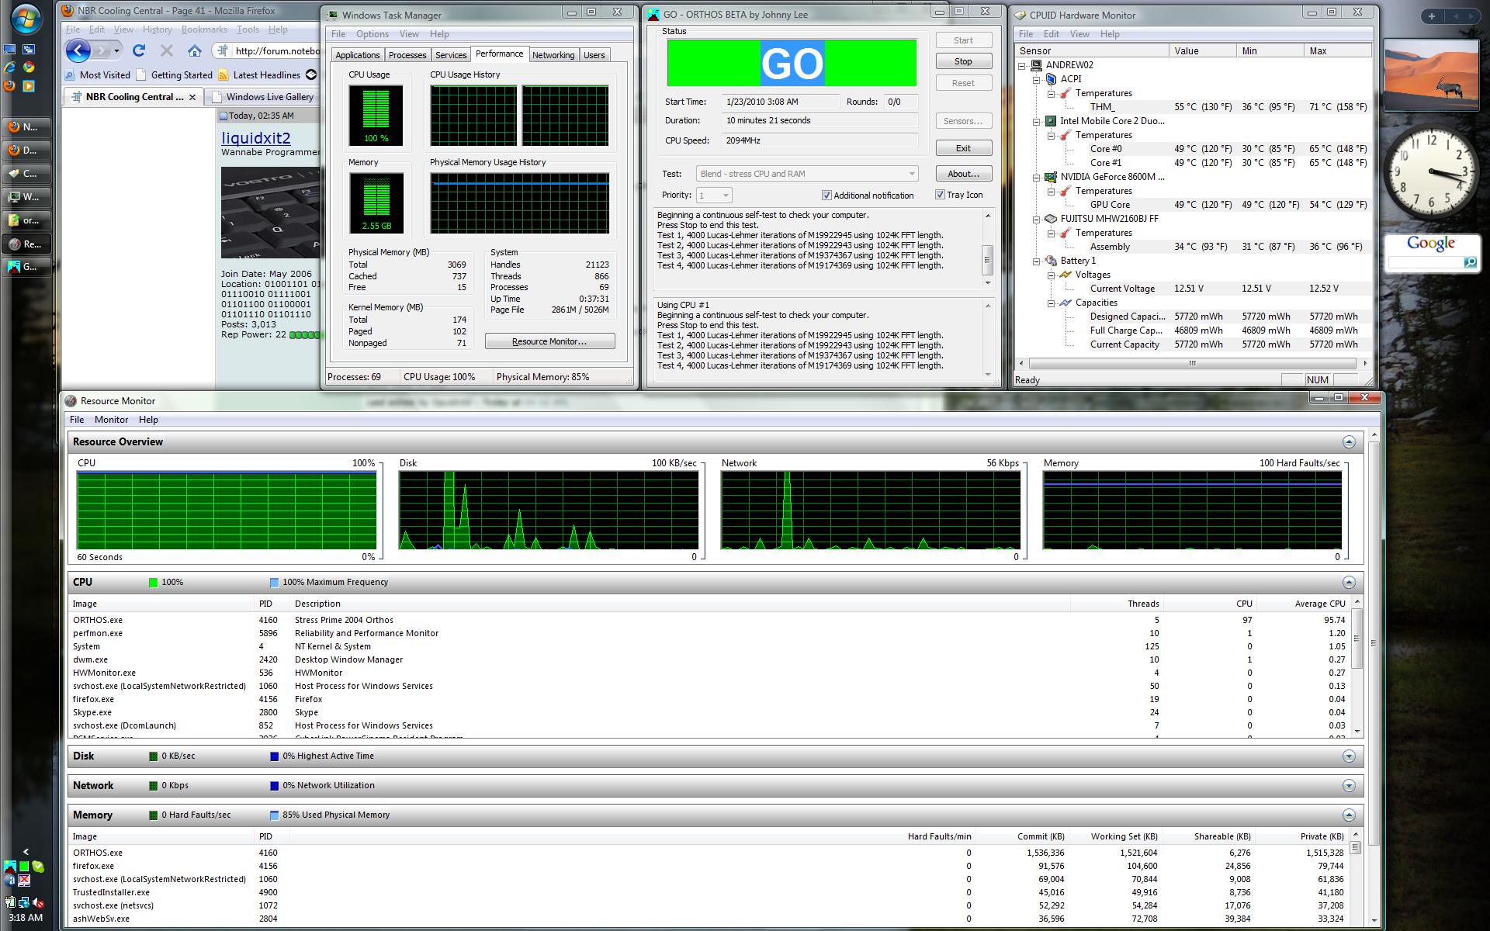Screen dimensions: 1490x931
Task: Click the Firefox stop loading icon
Action: pos(166,51)
